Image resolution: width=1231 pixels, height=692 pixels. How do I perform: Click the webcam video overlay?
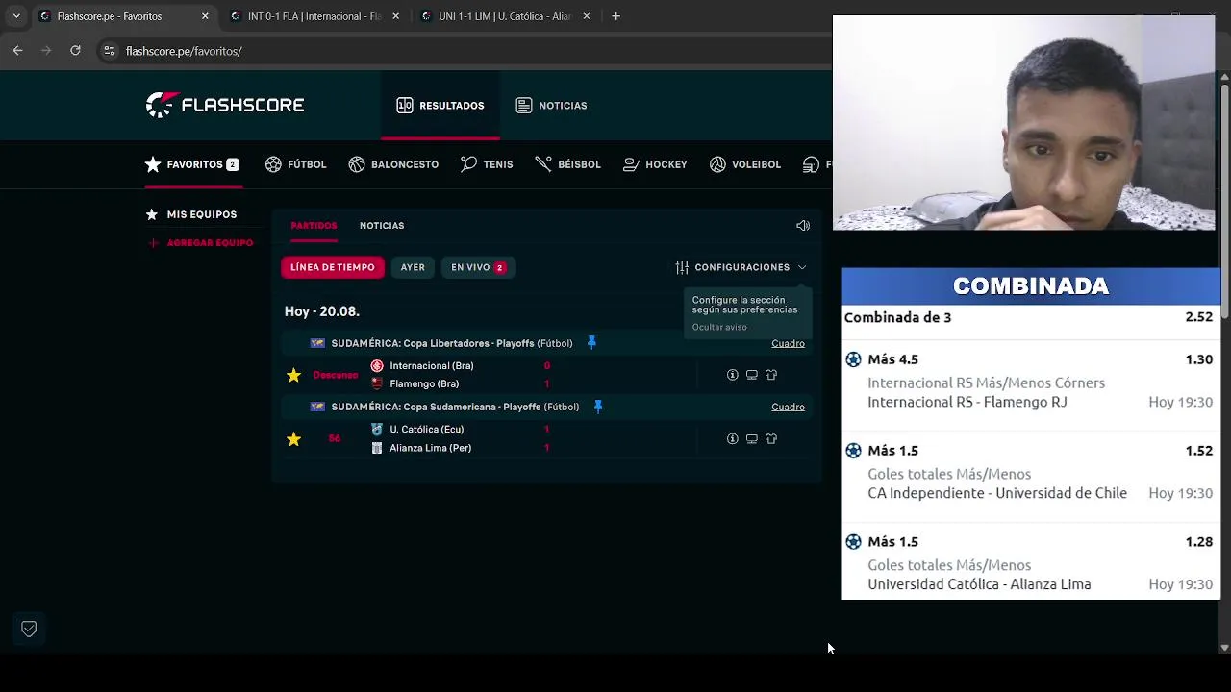point(1023,123)
